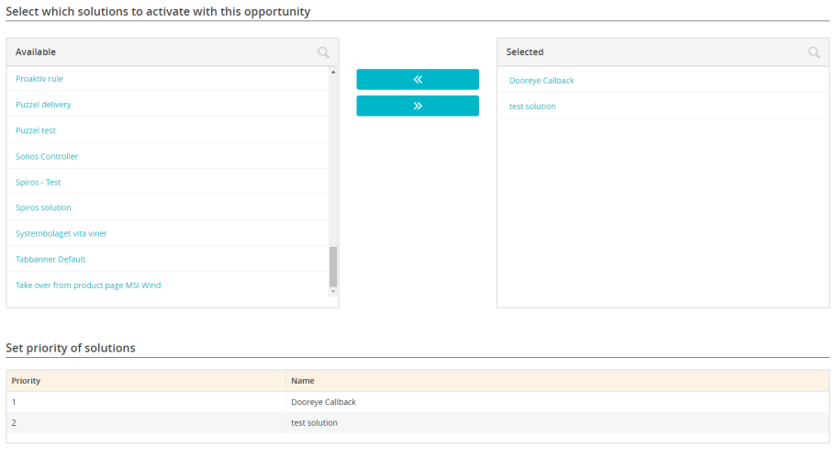Select Dooreye Callback in Selected list
This screenshot has width=838, height=459.
pyautogui.click(x=542, y=81)
